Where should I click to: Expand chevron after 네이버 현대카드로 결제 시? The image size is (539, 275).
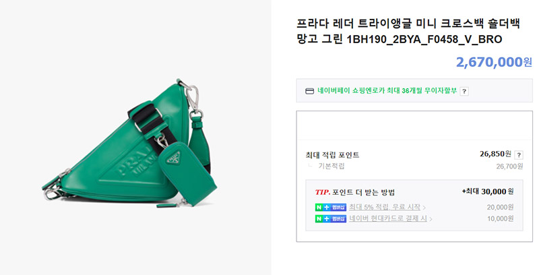coord(431,219)
